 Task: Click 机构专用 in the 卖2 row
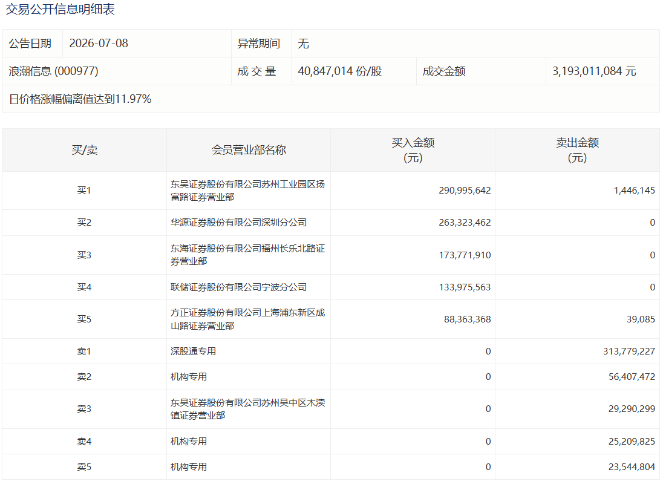(189, 377)
